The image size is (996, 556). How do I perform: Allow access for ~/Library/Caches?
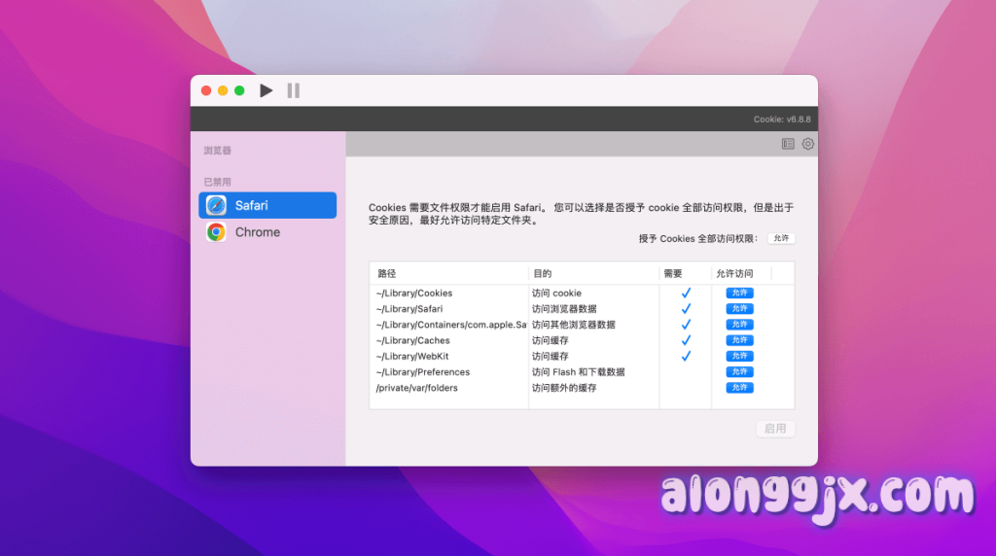(739, 340)
